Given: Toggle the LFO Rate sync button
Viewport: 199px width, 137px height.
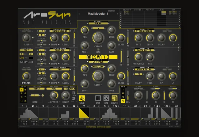Looking at the screenshot, I should coord(43,95).
